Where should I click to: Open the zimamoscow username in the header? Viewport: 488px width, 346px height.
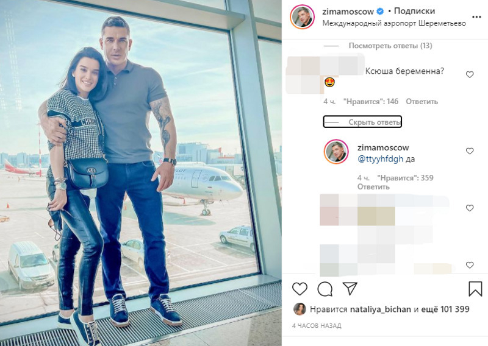tap(348, 12)
